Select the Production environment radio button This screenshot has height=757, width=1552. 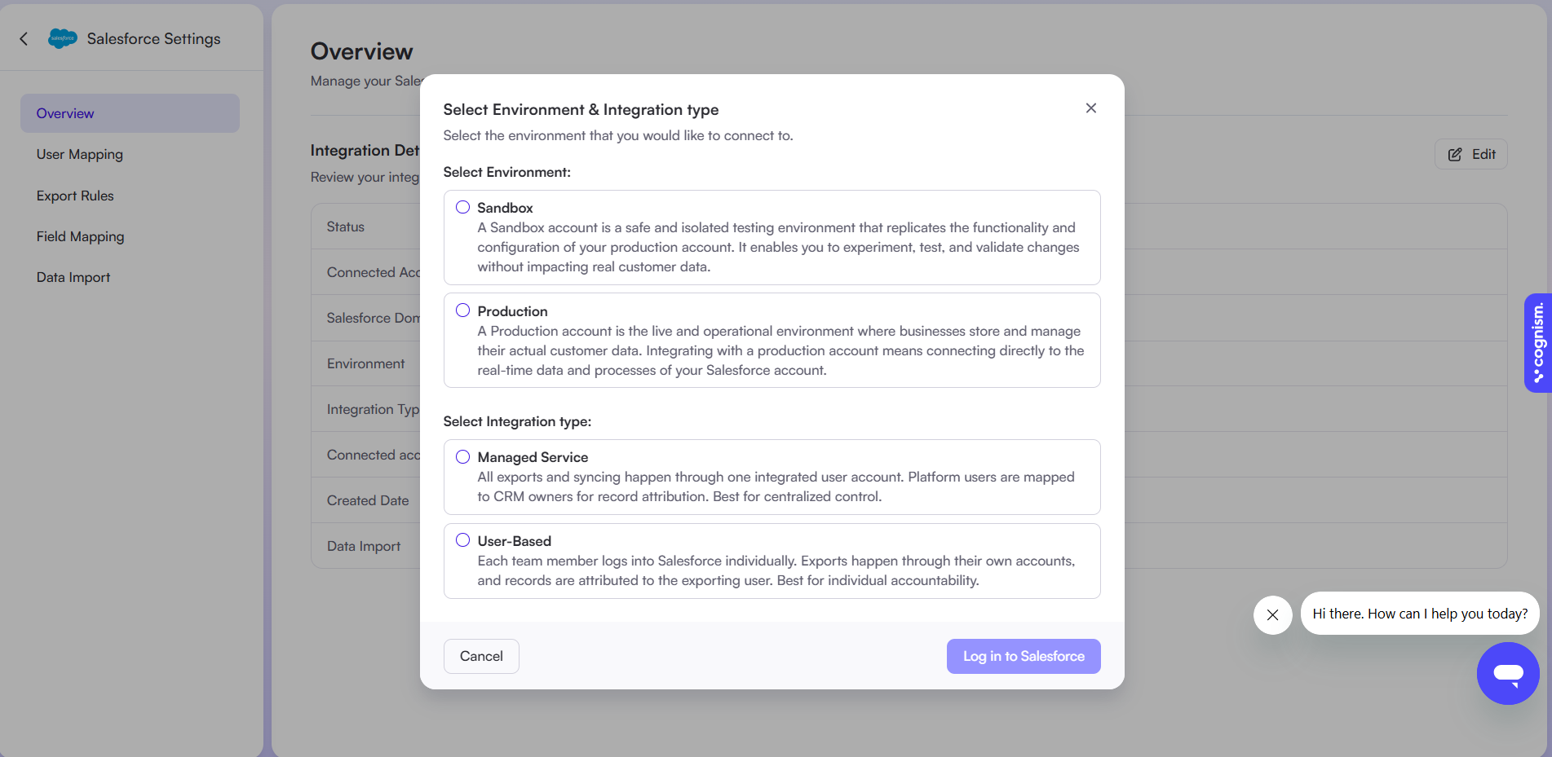pos(462,310)
